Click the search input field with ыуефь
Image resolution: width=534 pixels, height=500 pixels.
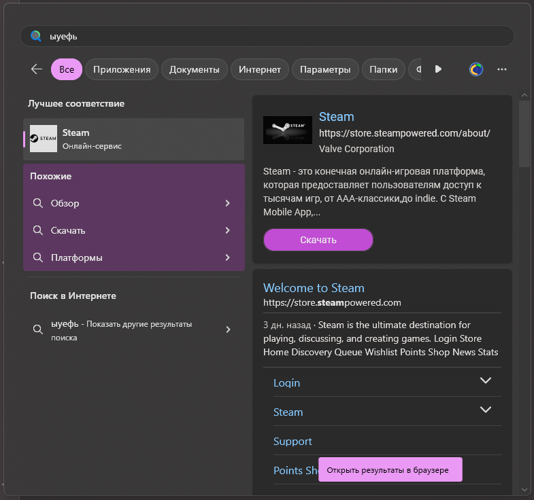coord(267,36)
